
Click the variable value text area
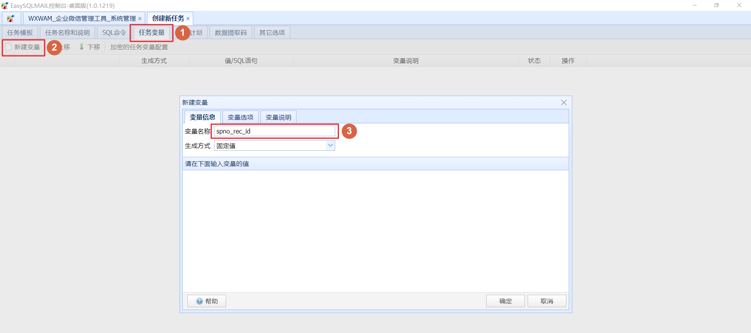pos(375,230)
